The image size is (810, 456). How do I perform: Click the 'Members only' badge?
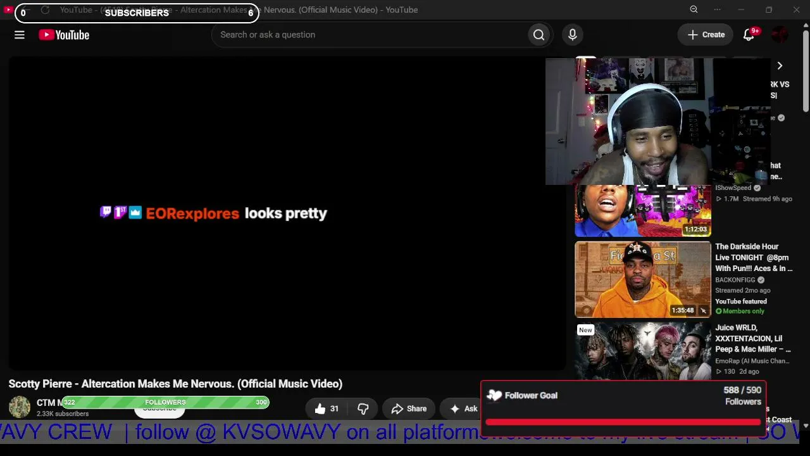point(740,312)
